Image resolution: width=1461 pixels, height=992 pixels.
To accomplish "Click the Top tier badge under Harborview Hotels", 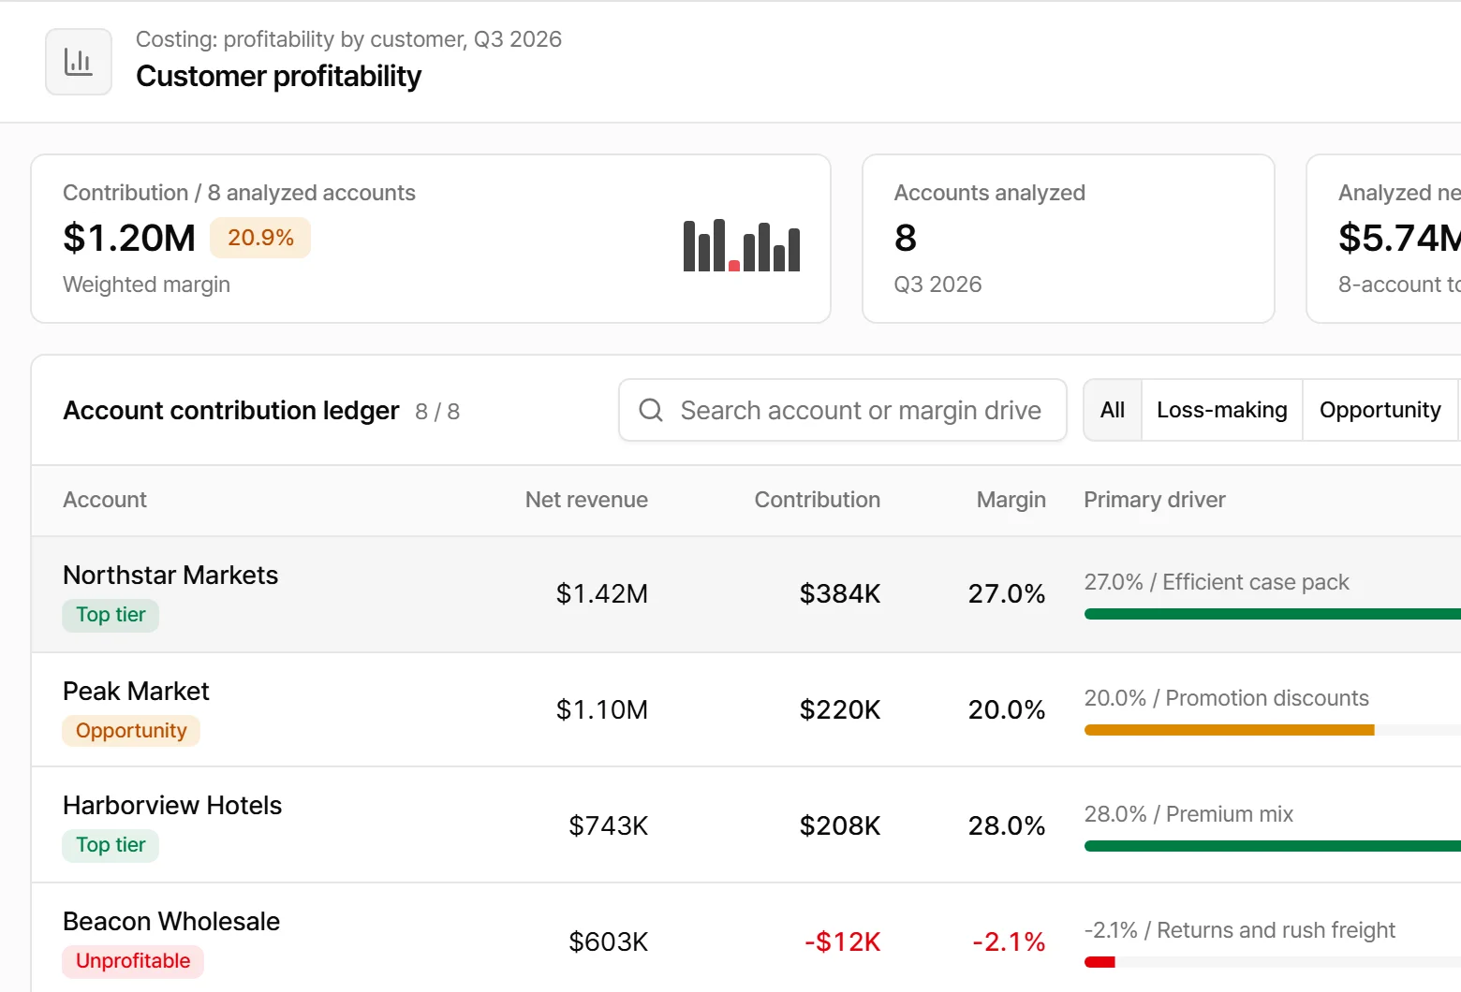I will point(111,845).
